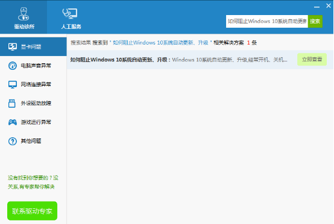The height and width of the screenshot is (224, 334).
Task: Open the 显卡问题 category label
Action: 31,47
